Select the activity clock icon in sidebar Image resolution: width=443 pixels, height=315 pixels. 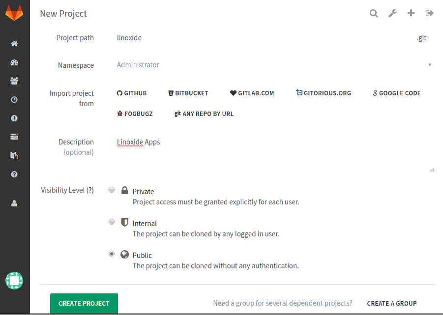point(14,99)
